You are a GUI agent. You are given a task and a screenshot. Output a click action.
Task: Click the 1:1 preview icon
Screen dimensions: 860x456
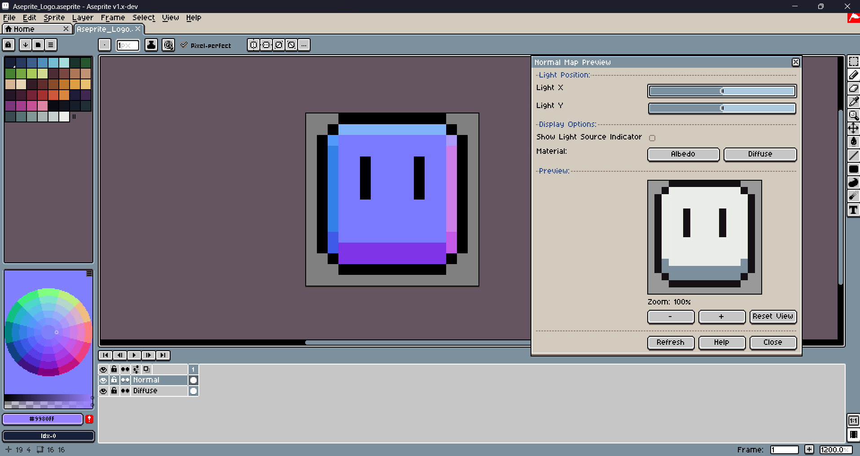[x=853, y=421]
